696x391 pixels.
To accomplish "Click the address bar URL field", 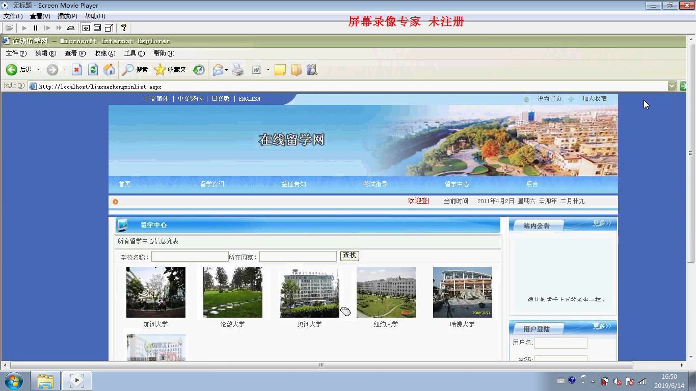I will (x=352, y=87).
